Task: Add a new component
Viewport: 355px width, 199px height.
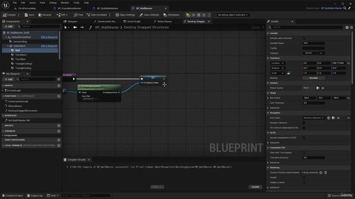Action: point(8,27)
